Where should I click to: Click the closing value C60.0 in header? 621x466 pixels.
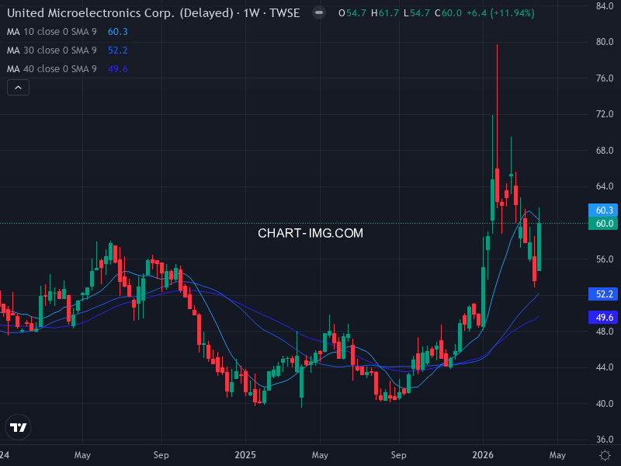(448, 13)
